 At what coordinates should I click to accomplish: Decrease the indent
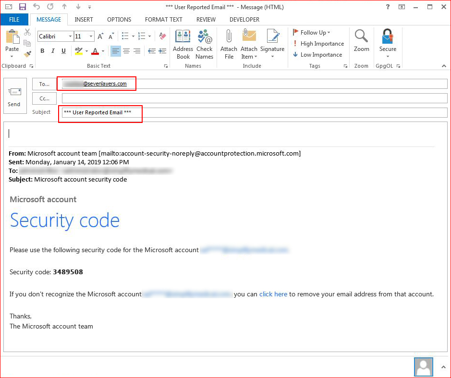coord(152,51)
